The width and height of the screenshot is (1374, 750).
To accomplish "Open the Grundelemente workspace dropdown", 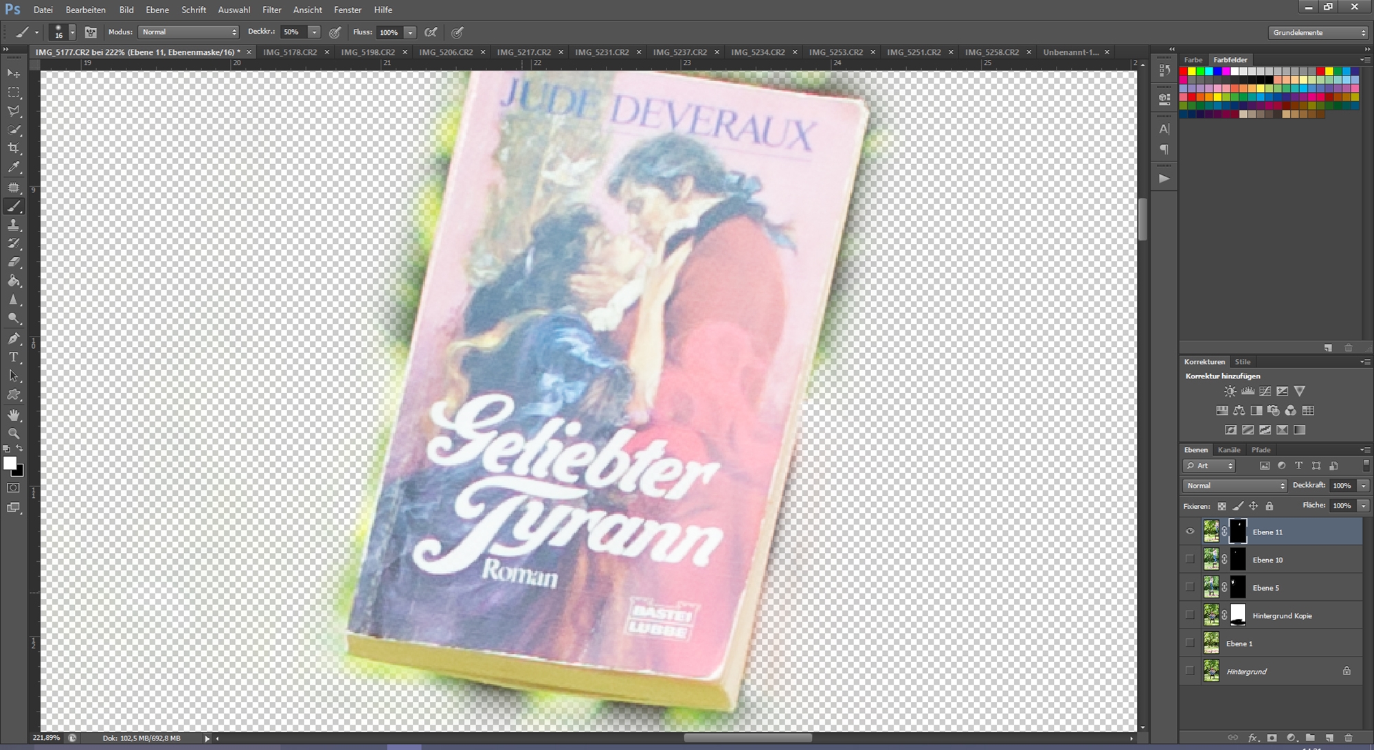I will click(1318, 32).
